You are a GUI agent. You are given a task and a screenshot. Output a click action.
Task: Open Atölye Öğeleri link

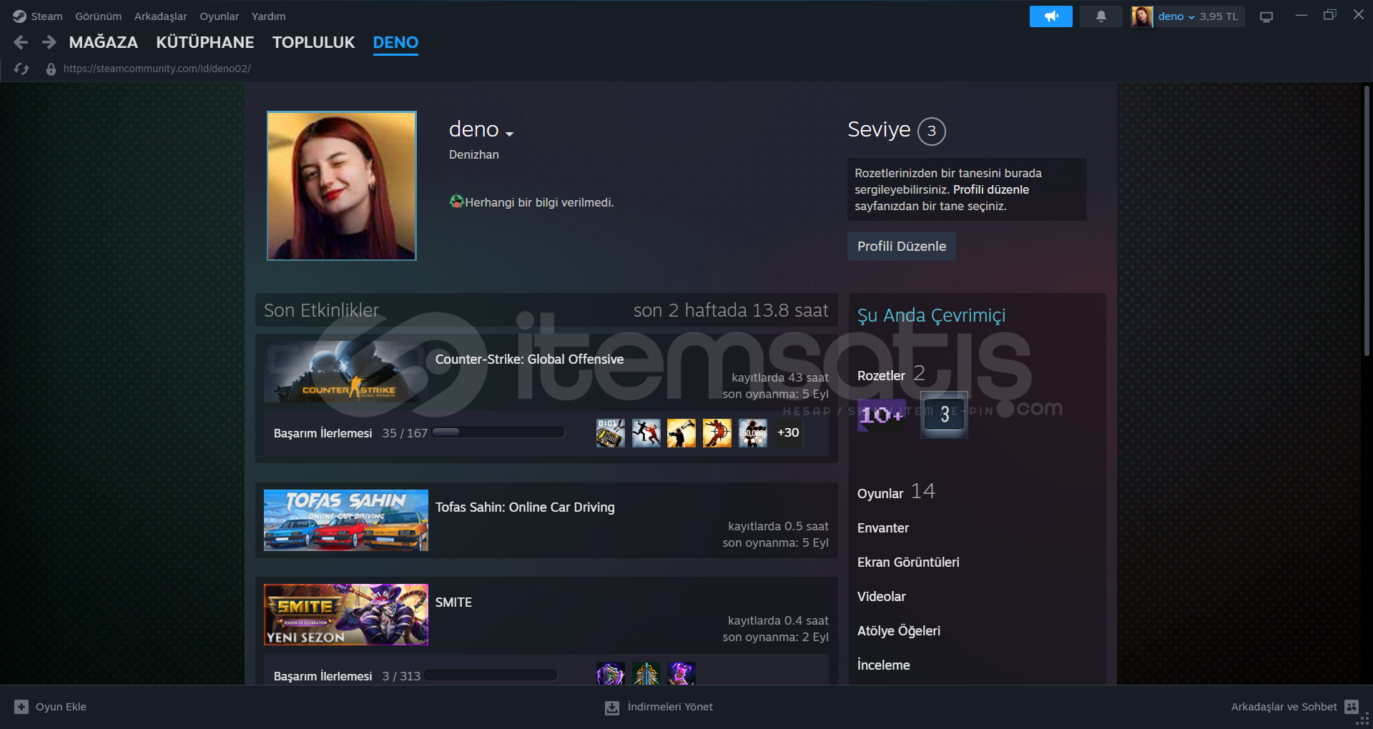[x=899, y=631]
